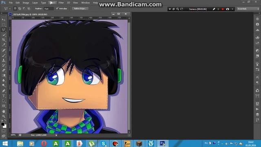
Task: Select the Blur tool
Action: click(4, 80)
